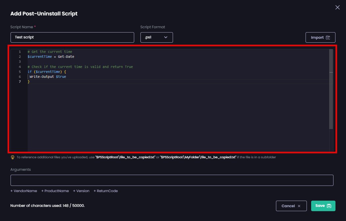This screenshot has width=346, height=221.
Task: Click the X icon inside the Cancel button
Action: [299, 206]
